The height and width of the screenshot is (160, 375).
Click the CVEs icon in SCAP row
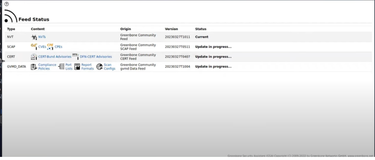34,47
